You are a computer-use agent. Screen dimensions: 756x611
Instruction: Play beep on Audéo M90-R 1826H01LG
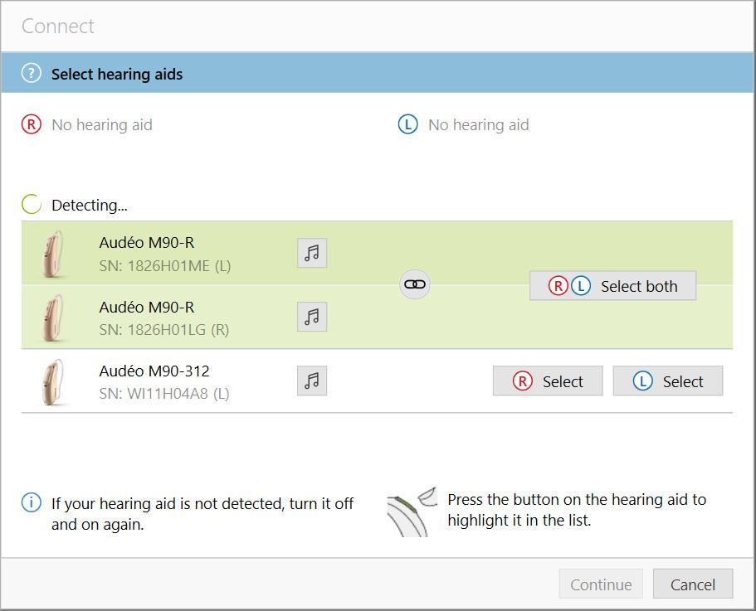coord(312,317)
